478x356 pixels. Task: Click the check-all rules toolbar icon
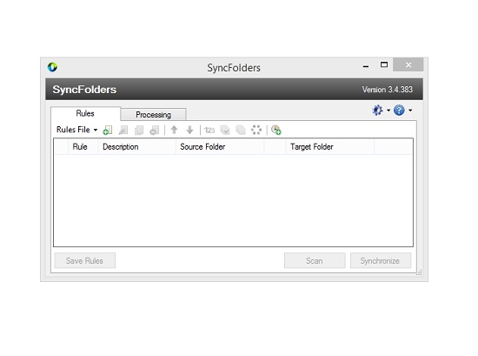(225, 130)
